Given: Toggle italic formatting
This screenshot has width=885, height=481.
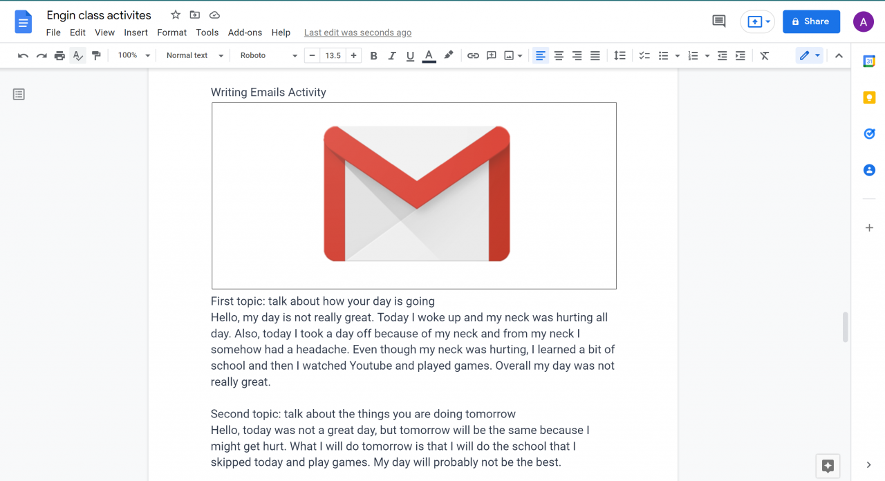Looking at the screenshot, I should (x=392, y=55).
